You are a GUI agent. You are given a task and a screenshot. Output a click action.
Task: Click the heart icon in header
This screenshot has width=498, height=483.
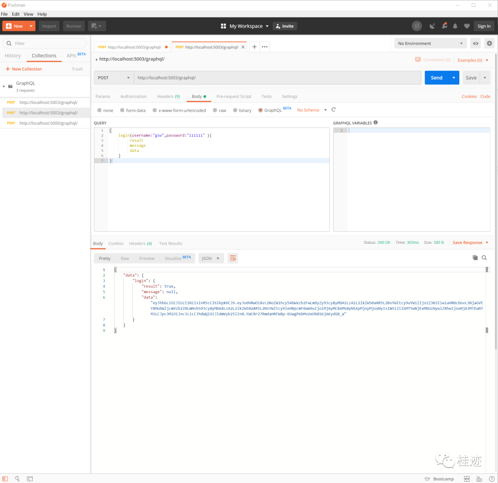(467, 26)
